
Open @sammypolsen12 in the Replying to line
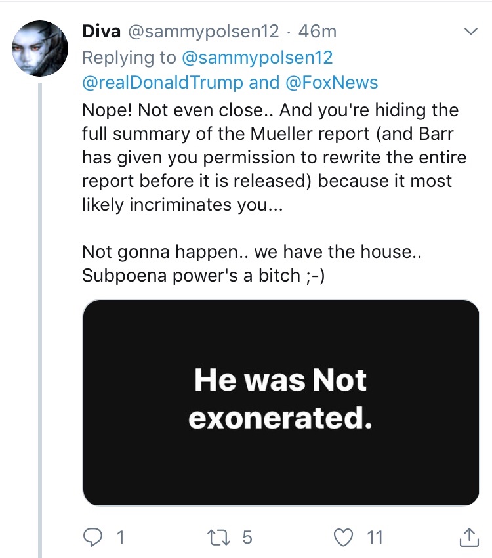[x=256, y=57]
